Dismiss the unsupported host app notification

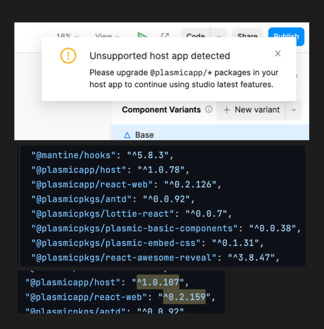pyautogui.click(x=278, y=53)
